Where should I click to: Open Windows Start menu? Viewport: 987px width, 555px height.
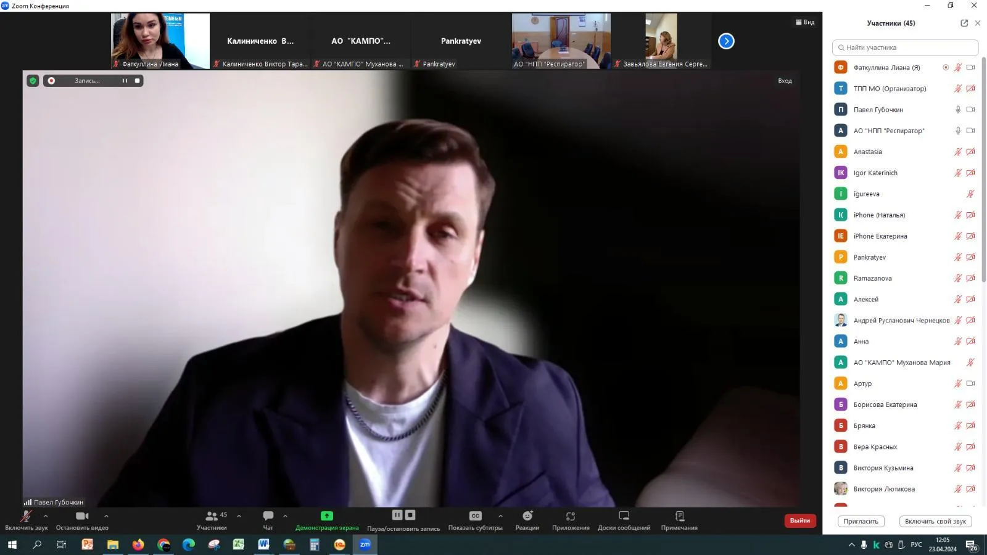(12, 545)
